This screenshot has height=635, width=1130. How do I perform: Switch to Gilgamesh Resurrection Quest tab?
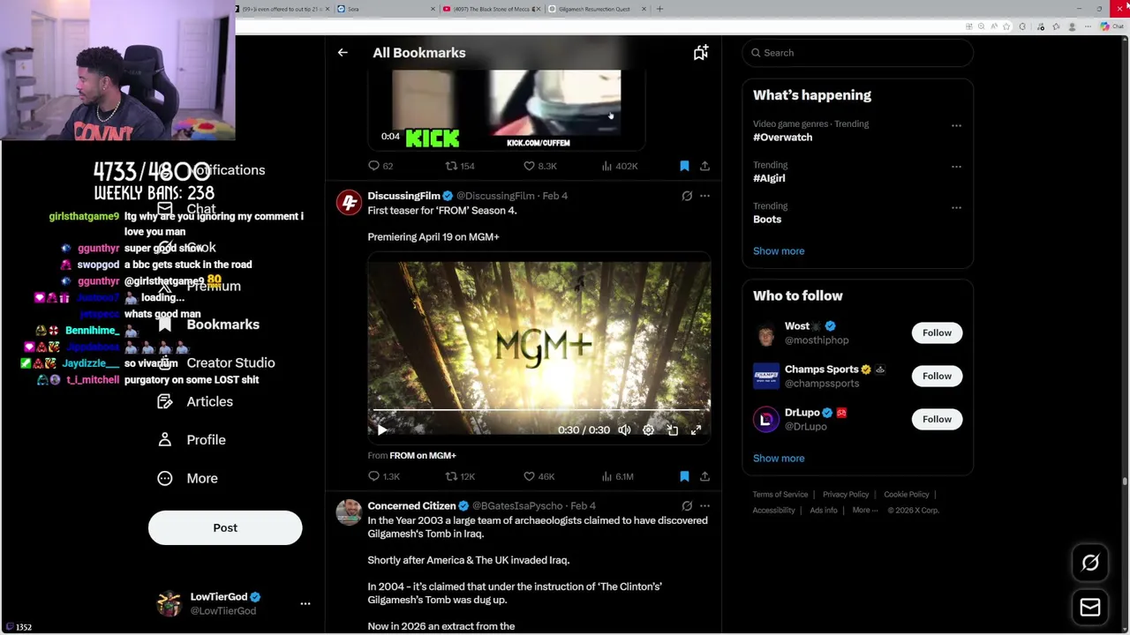tap(596, 9)
